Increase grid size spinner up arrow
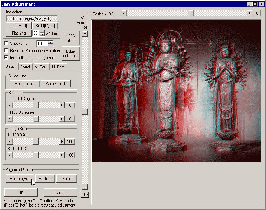This screenshot has width=266, height=210. point(51,42)
